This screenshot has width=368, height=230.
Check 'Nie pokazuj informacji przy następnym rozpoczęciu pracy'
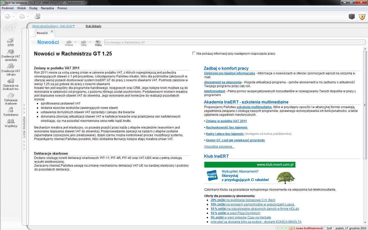(194, 53)
